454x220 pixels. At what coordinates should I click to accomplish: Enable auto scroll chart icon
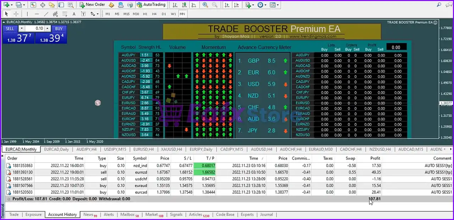pos(227,5)
